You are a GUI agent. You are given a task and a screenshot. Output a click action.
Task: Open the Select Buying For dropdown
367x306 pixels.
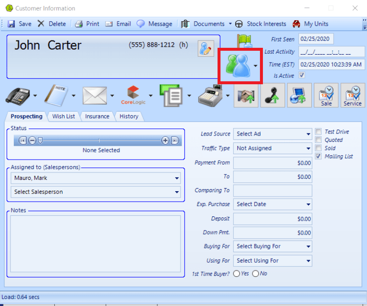[x=273, y=246]
